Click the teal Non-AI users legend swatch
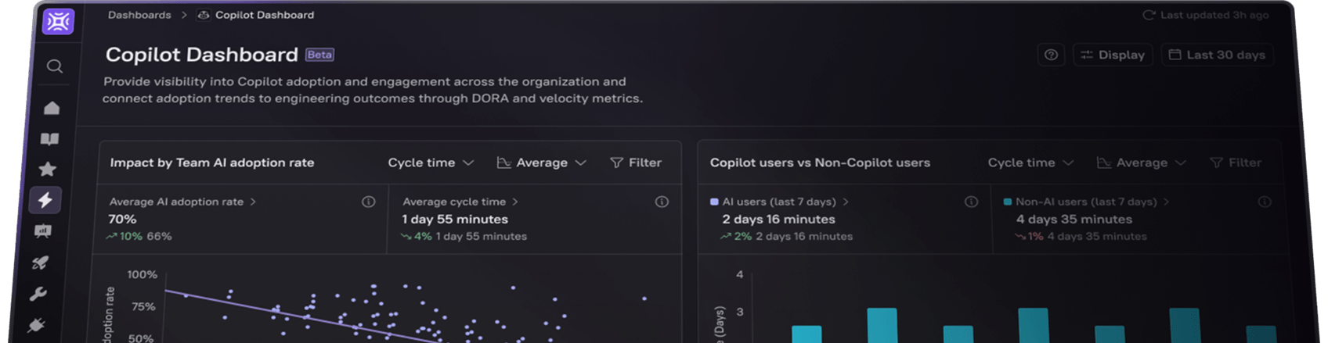Viewport: 1328px width, 343px height. pos(1008,202)
